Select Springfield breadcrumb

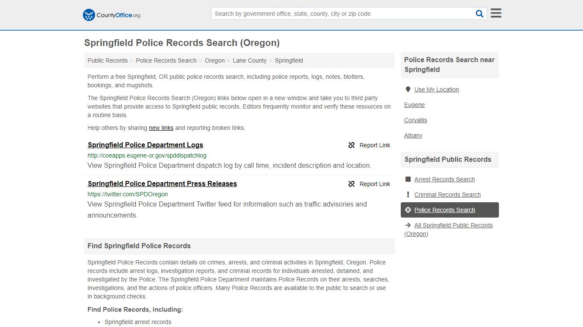pos(289,60)
